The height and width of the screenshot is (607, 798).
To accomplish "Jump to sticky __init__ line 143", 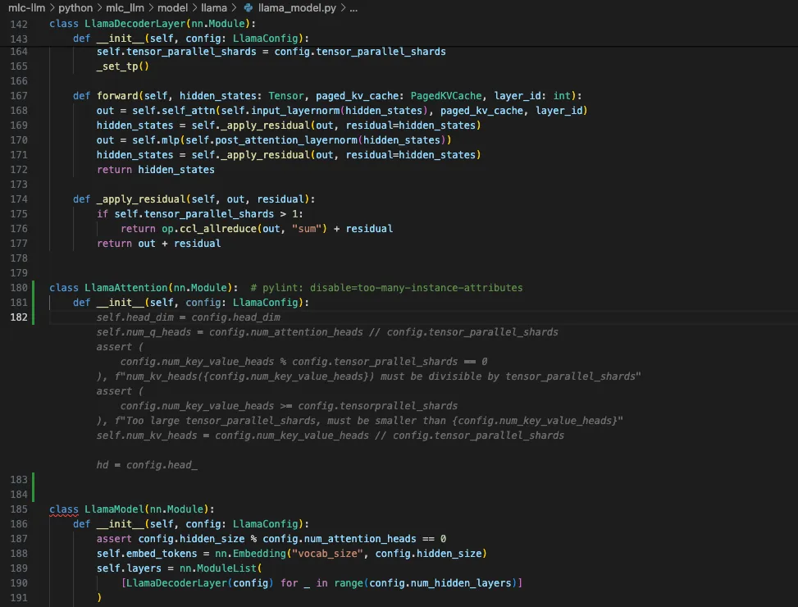I will point(191,39).
